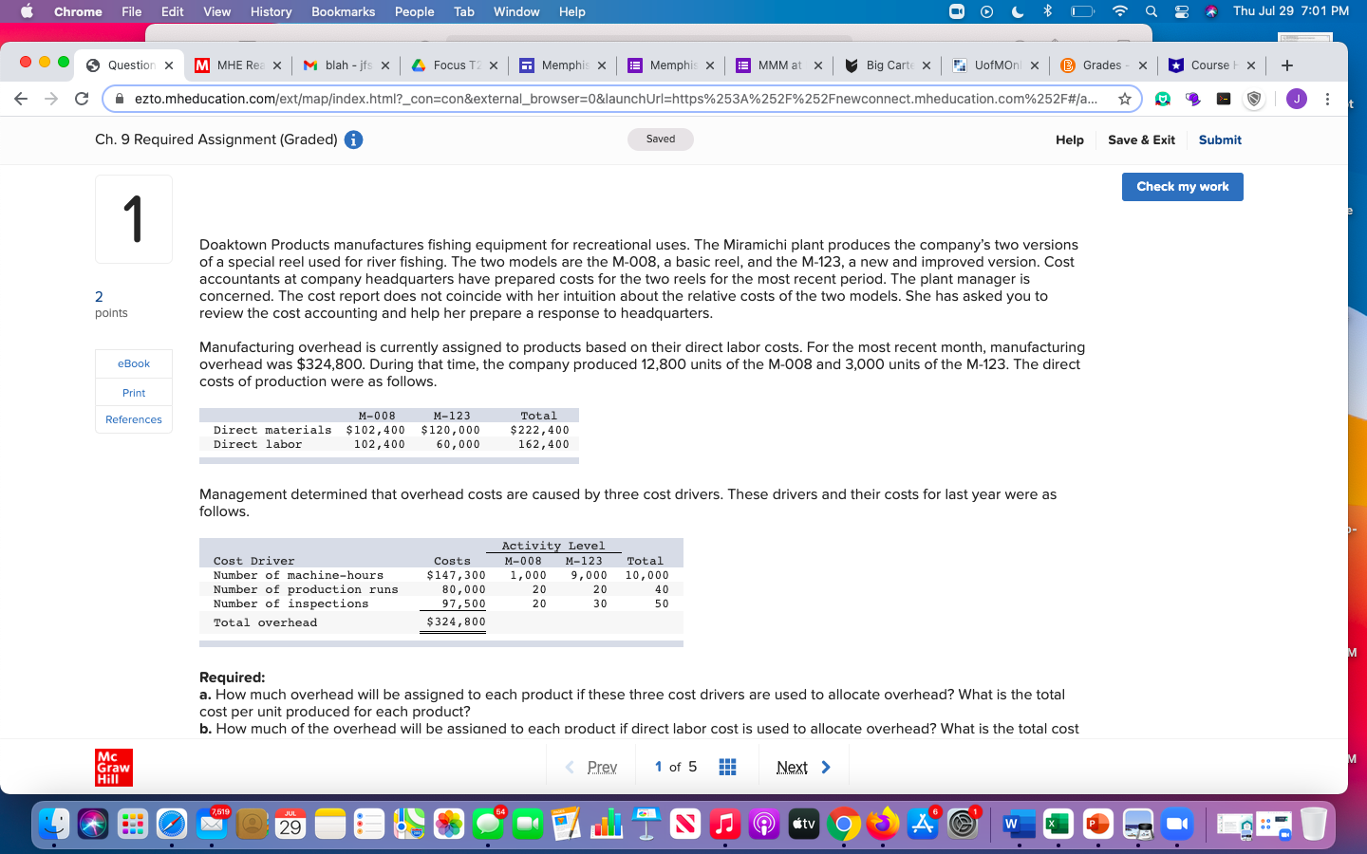Launch Zoom from the dock

pyautogui.click(x=1177, y=825)
